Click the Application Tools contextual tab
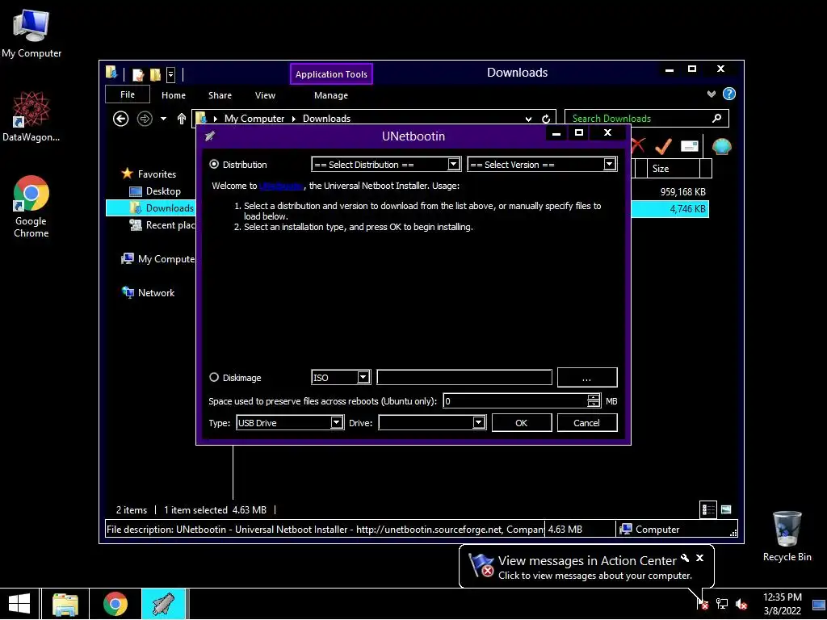The height and width of the screenshot is (620, 827). pos(331,74)
